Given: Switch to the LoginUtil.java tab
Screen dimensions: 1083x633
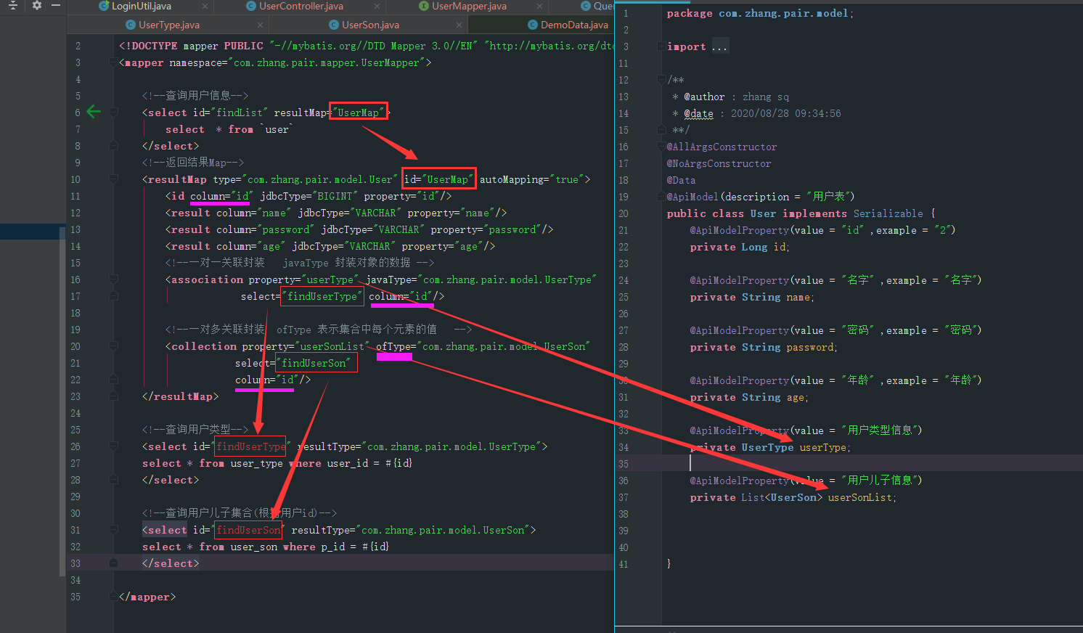Looking at the screenshot, I should [x=142, y=6].
